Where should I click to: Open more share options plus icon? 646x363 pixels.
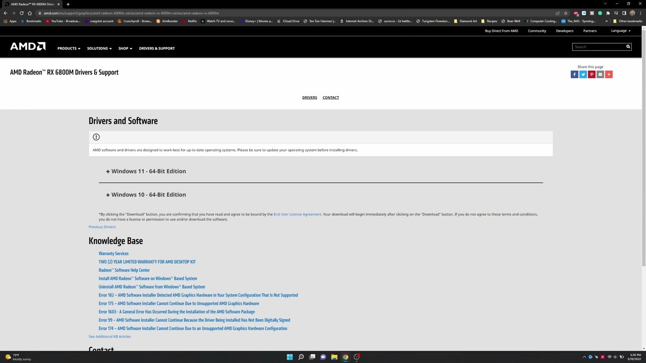click(x=609, y=74)
